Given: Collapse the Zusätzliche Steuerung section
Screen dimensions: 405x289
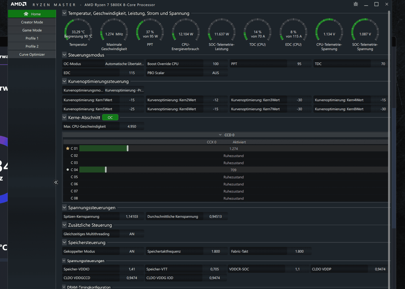Looking at the screenshot, I should 64,225.
